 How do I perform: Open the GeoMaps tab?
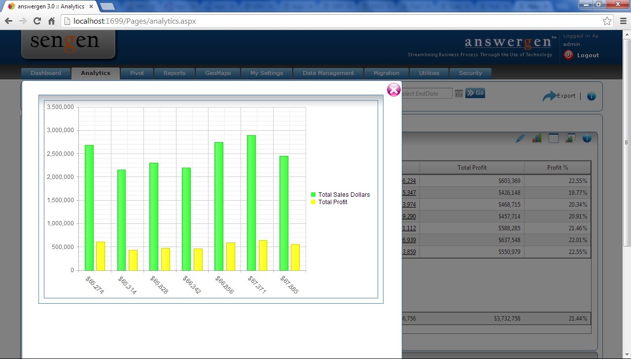pyautogui.click(x=218, y=73)
